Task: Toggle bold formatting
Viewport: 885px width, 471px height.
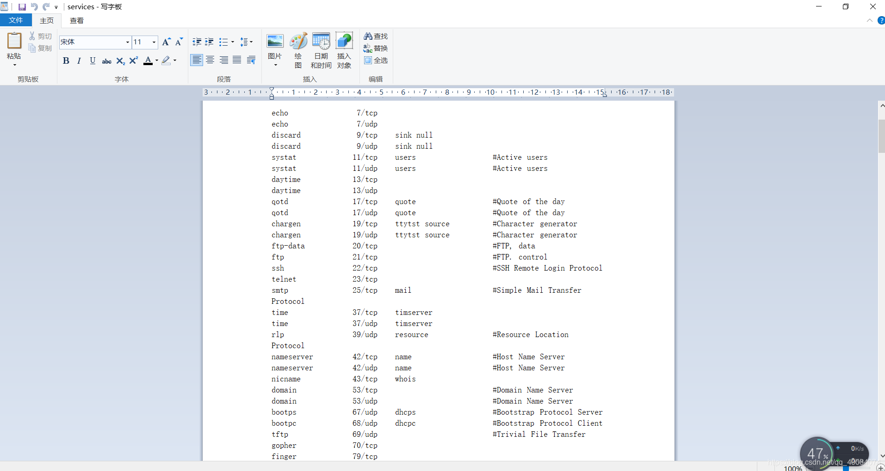Action: [66, 60]
